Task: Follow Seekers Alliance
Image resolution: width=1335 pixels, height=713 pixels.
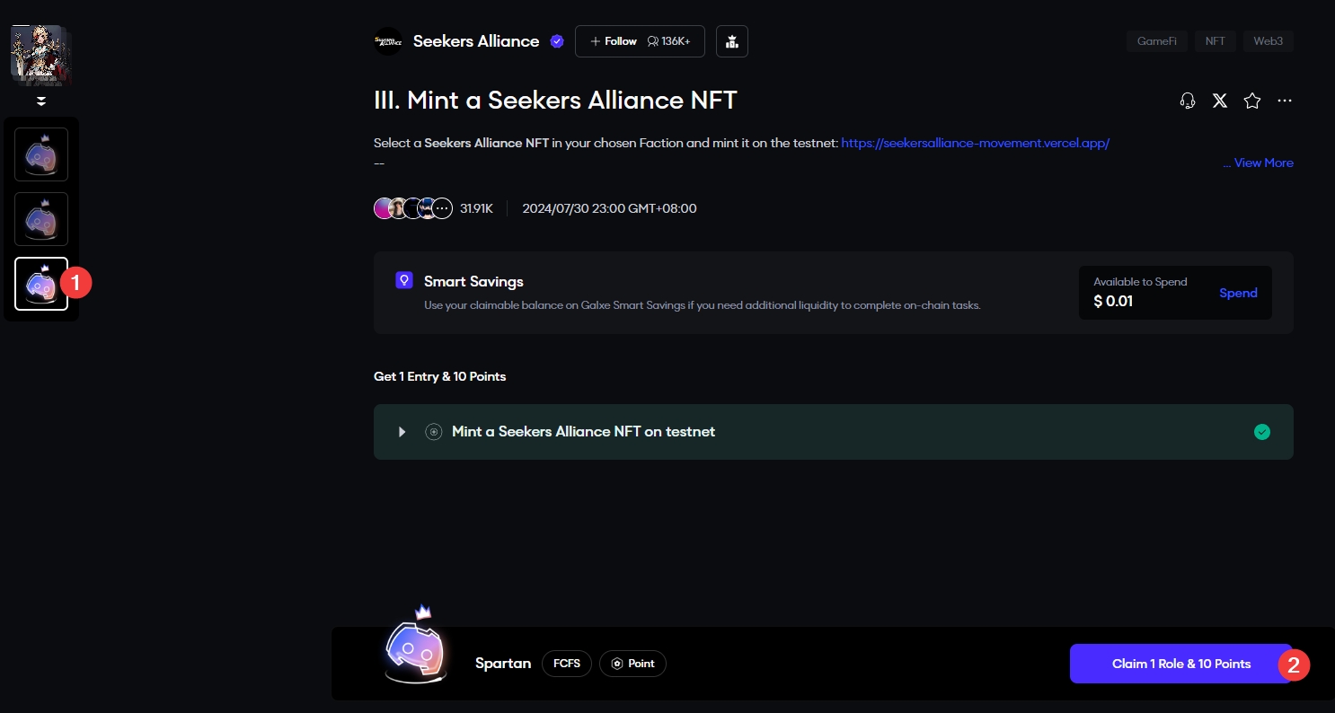Action: (x=614, y=41)
